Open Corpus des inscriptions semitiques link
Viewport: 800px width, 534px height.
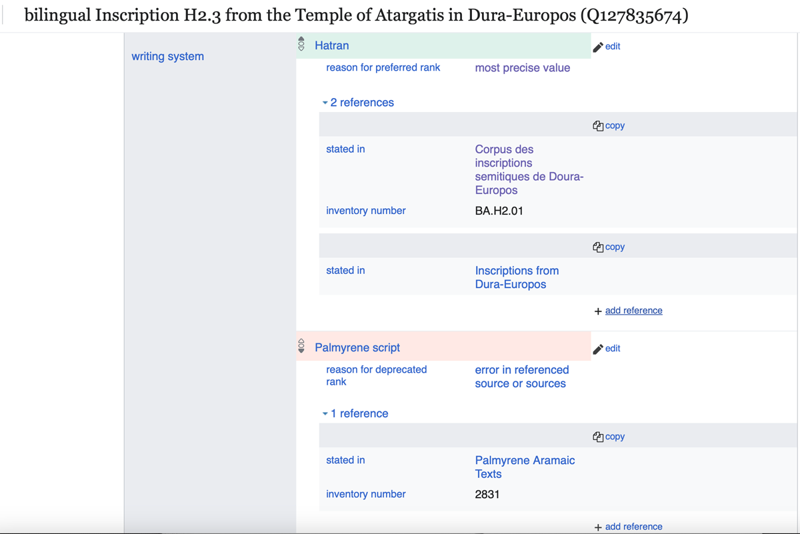click(x=529, y=169)
